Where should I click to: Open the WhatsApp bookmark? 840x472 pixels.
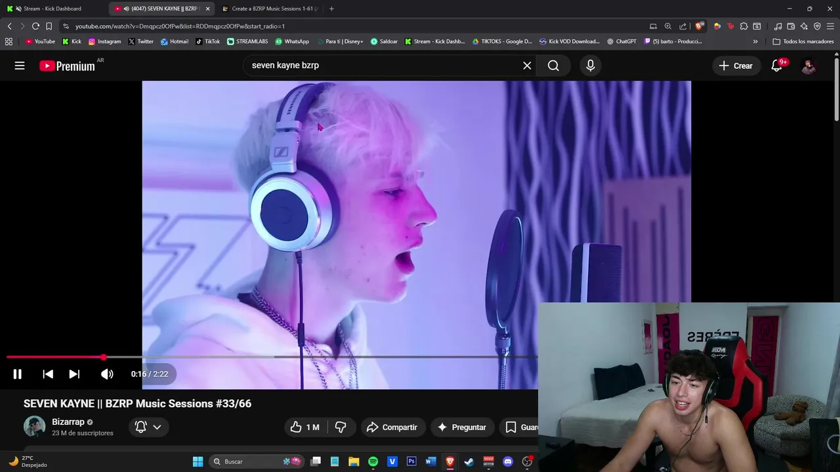(292, 41)
